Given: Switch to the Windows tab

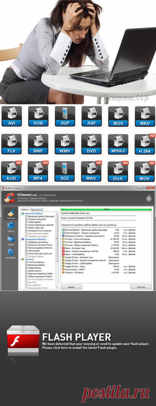Looking at the screenshot, I should [25, 209].
